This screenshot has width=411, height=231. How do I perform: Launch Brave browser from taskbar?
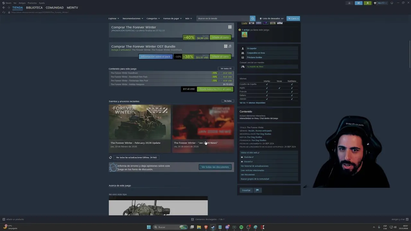tap(206, 227)
